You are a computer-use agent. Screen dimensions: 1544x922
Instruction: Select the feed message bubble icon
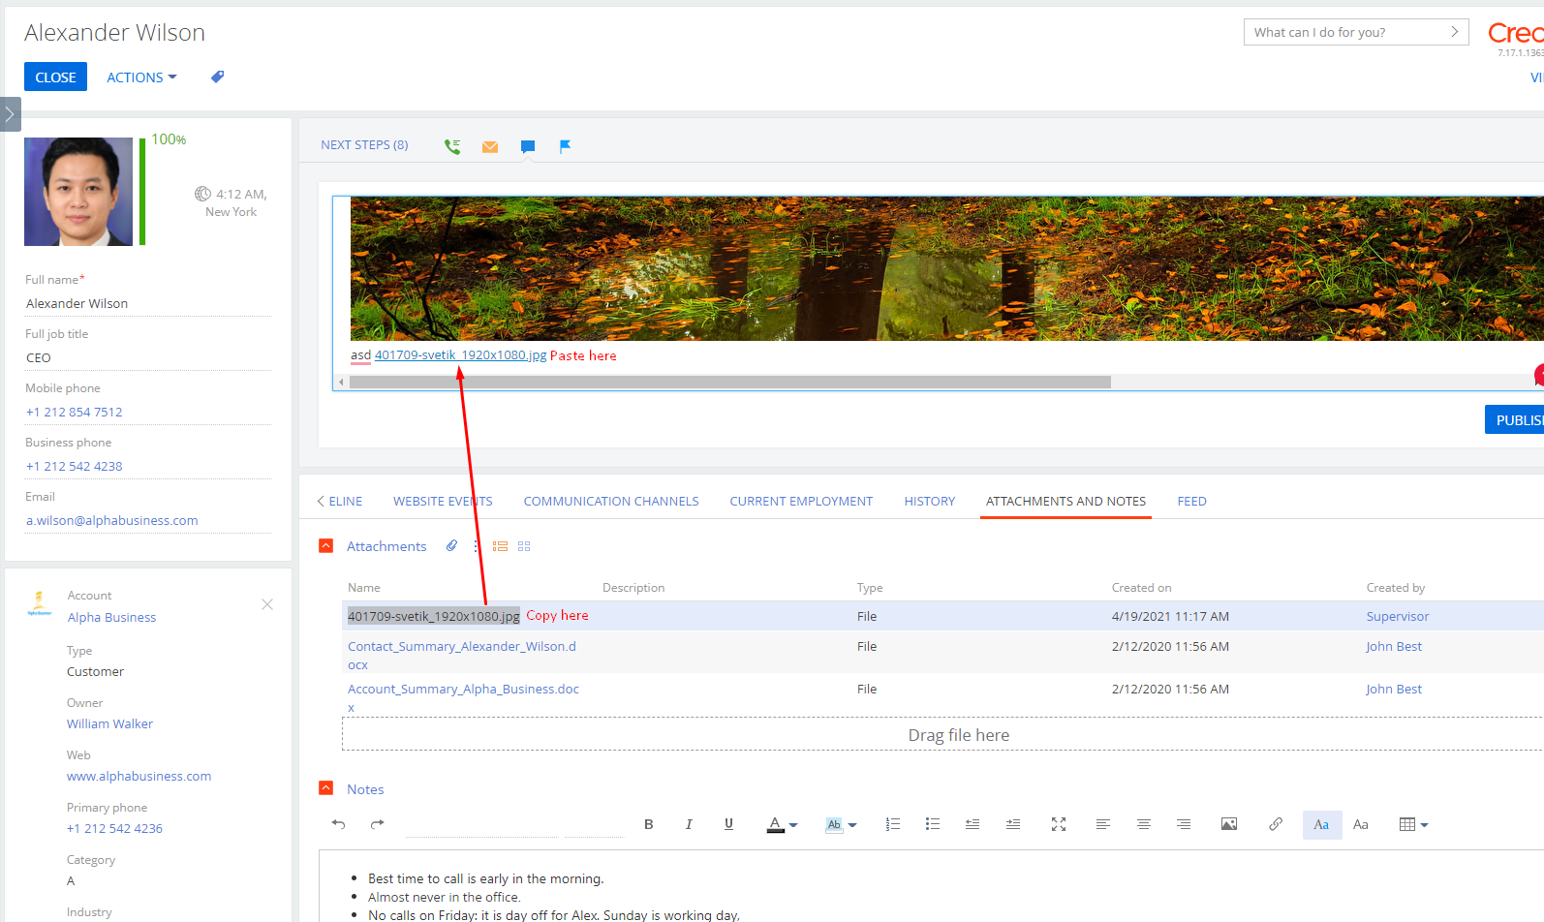click(528, 146)
